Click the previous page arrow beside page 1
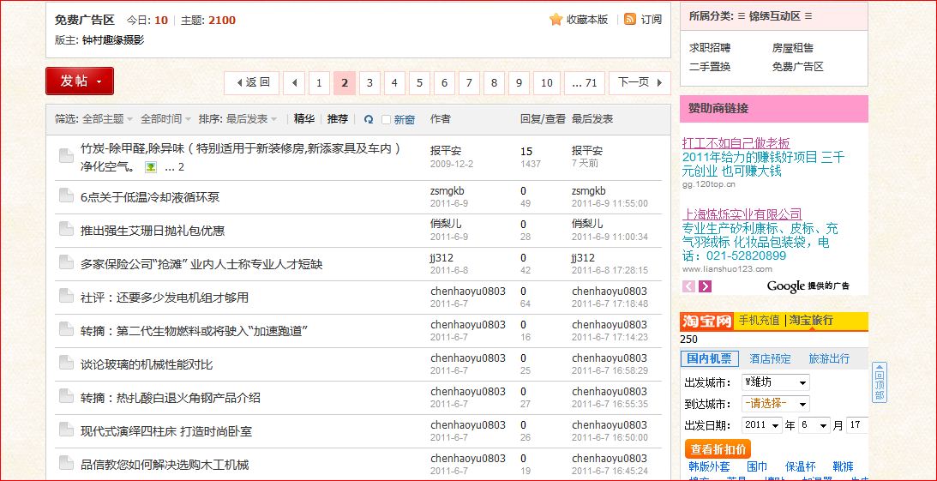The image size is (937, 481). coord(294,83)
